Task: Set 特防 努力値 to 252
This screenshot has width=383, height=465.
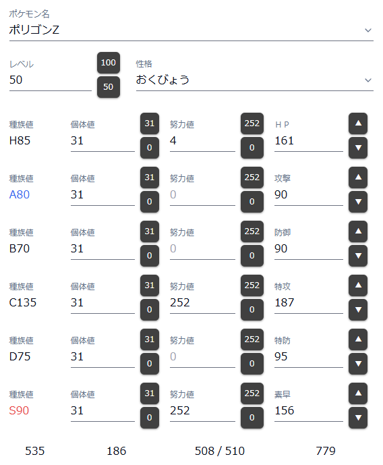Action: (x=252, y=339)
